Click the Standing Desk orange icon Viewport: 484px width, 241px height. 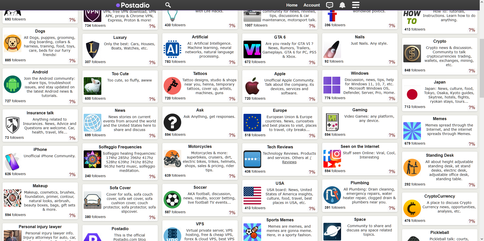pos(412,168)
